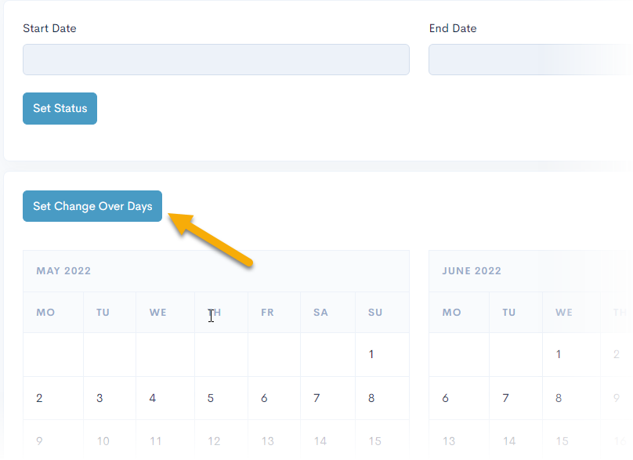Viewport: 633px width, 460px height.
Task: Pick May 2 in the calendar
Action: click(39, 398)
